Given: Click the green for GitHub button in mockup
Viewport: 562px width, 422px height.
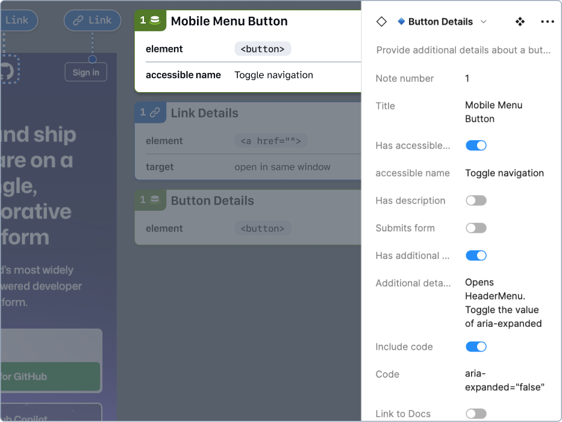Looking at the screenshot, I should point(50,376).
